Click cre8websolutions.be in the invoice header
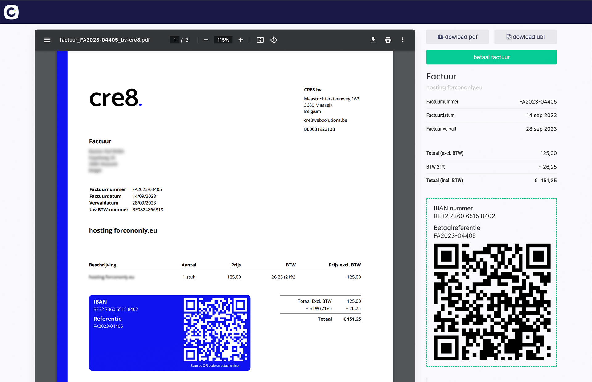Image resolution: width=592 pixels, height=382 pixels. [326, 120]
